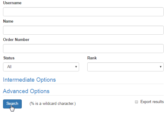Open the Status dropdown showing All

point(41,67)
